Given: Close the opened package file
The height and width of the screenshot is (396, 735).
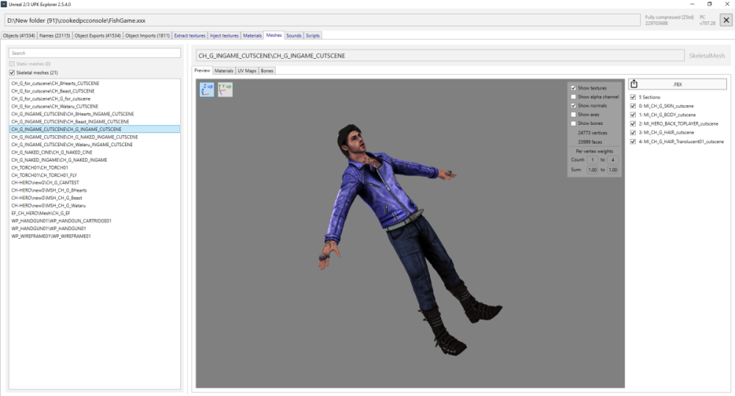Looking at the screenshot, I should pyautogui.click(x=726, y=20).
